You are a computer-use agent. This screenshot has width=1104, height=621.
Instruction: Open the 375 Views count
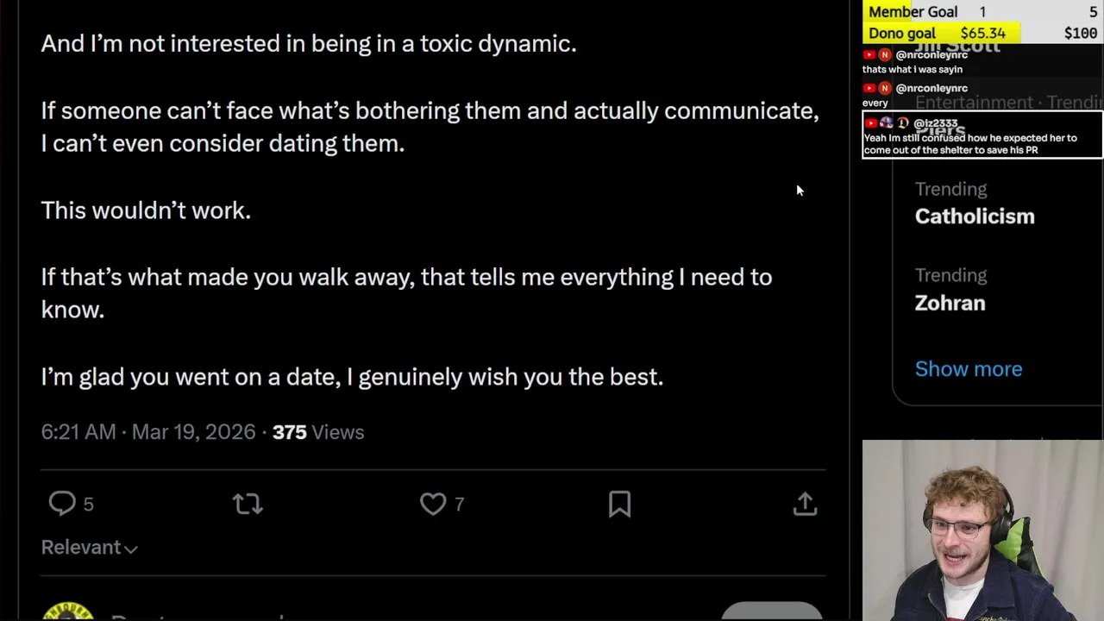pyautogui.click(x=317, y=432)
